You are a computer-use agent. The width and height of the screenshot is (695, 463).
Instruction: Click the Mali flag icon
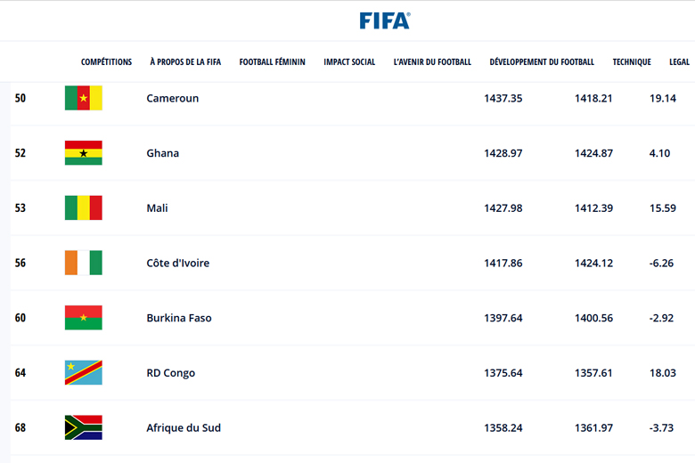coord(84,207)
